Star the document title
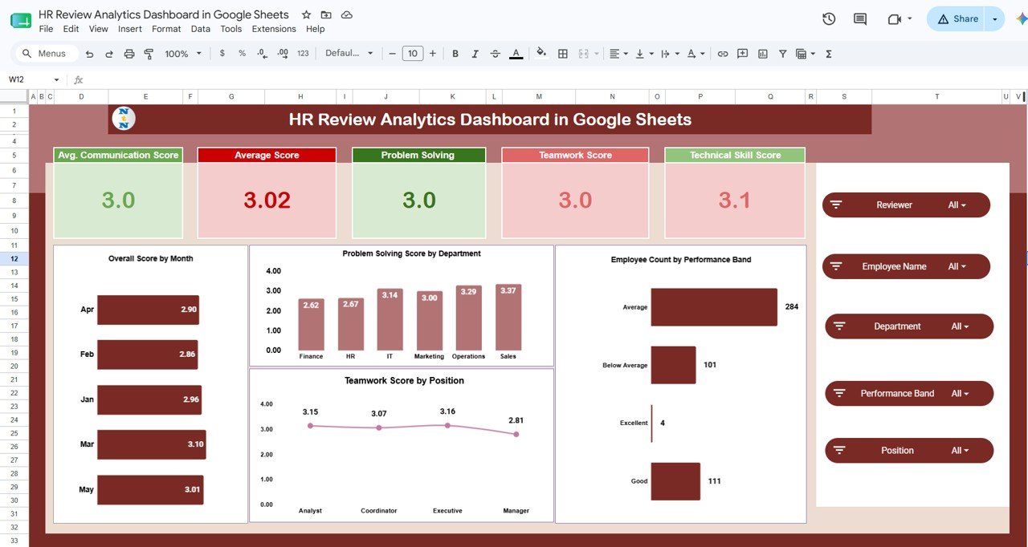The width and height of the screenshot is (1028, 547). [x=306, y=15]
